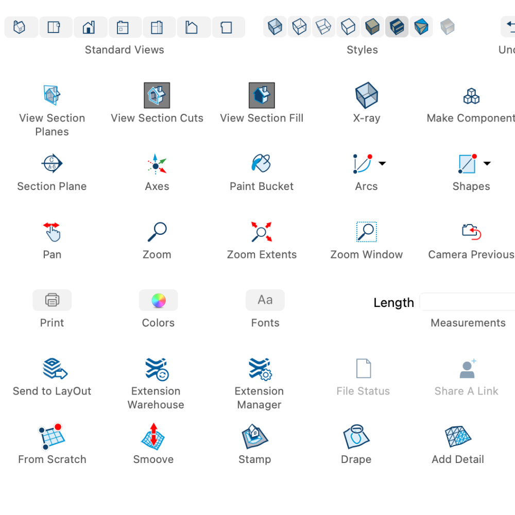The height and width of the screenshot is (515, 515).
Task: Enable Back Edges style with dotted cube
Action: 299,27
